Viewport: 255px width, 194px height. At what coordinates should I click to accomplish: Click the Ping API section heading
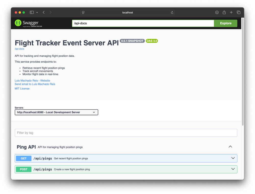(26, 147)
